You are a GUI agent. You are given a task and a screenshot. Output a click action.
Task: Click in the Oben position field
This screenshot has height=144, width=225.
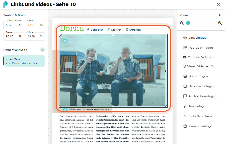[x=35, y=25]
